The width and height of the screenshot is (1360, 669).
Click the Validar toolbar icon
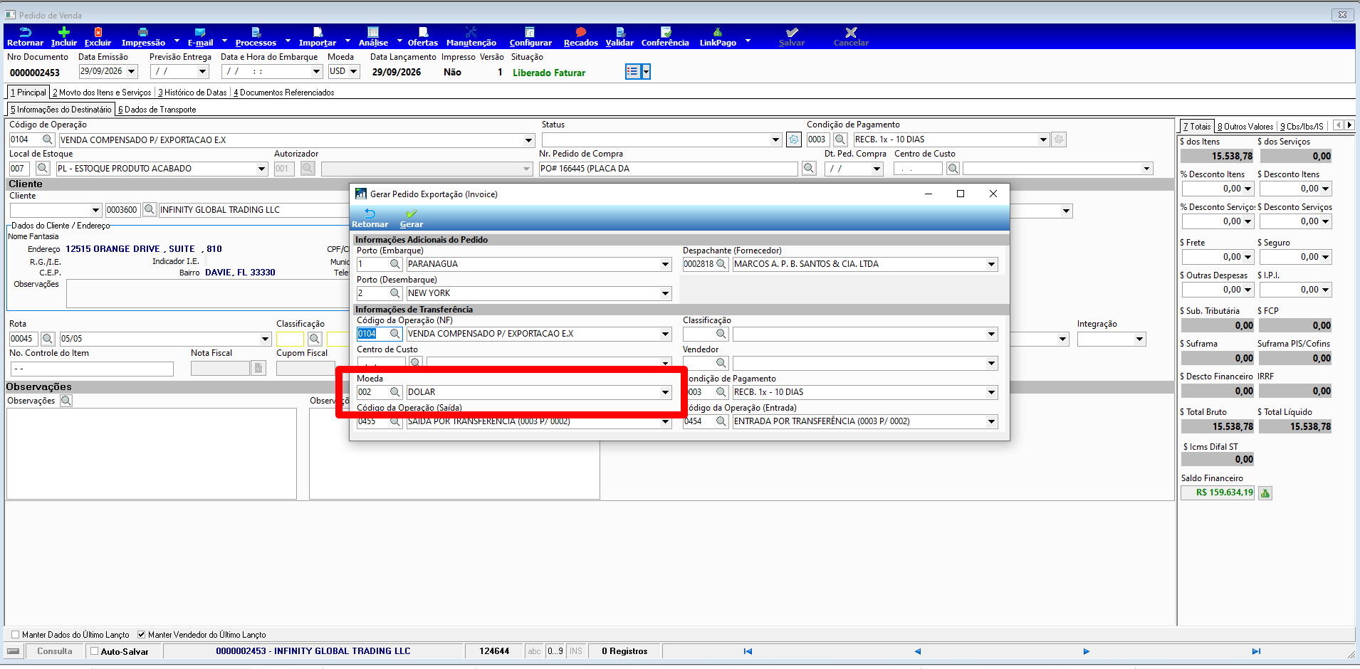[619, 36]
